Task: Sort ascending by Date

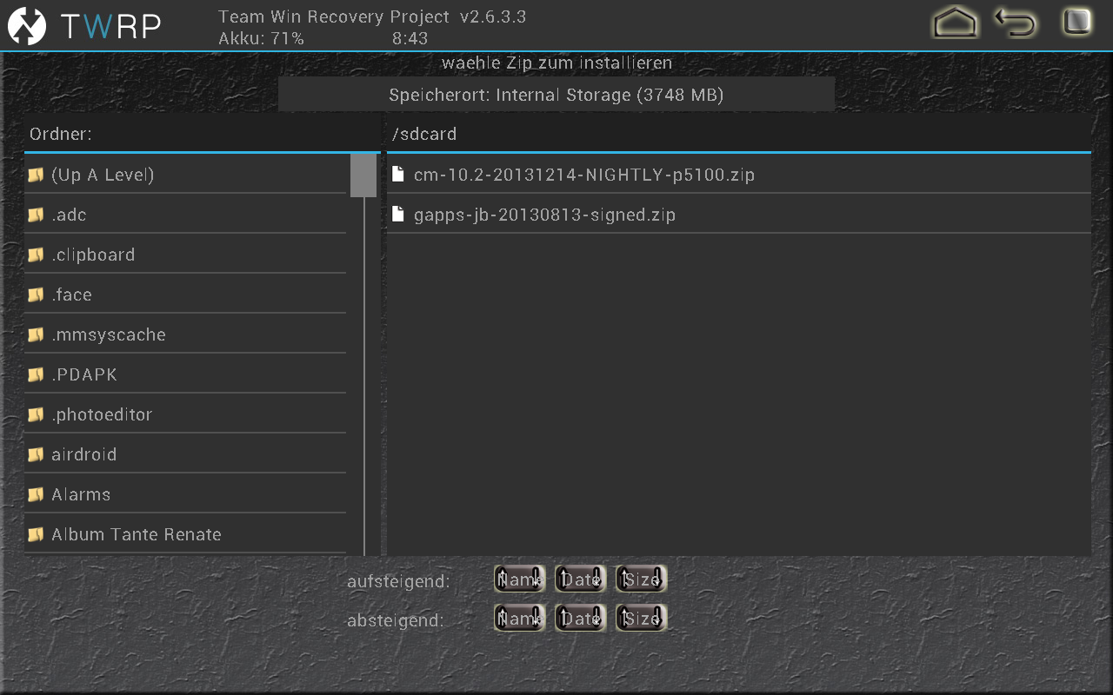Action: [x=580, y=579]
